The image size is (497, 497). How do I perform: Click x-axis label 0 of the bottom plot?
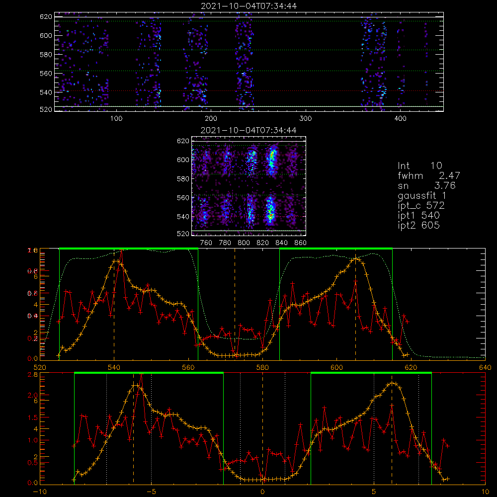coord(262,492)
